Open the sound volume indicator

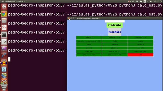[151, 2]
